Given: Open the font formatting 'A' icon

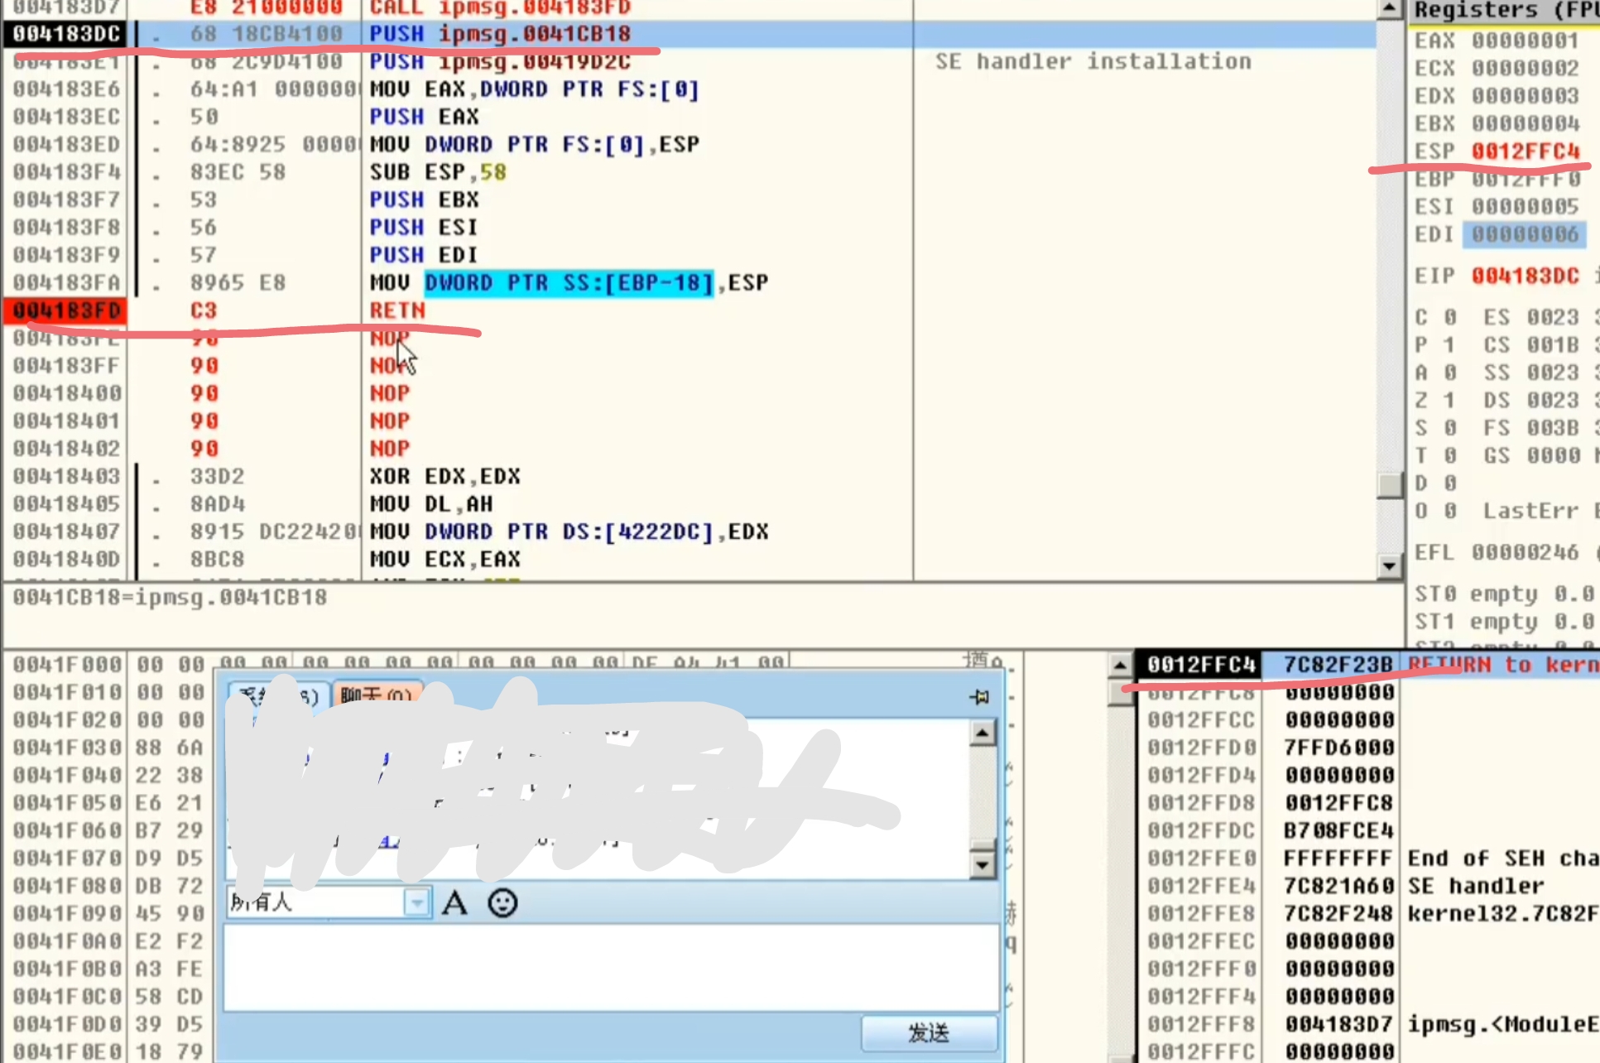Looking at the screenshot, I should (454, 902).
